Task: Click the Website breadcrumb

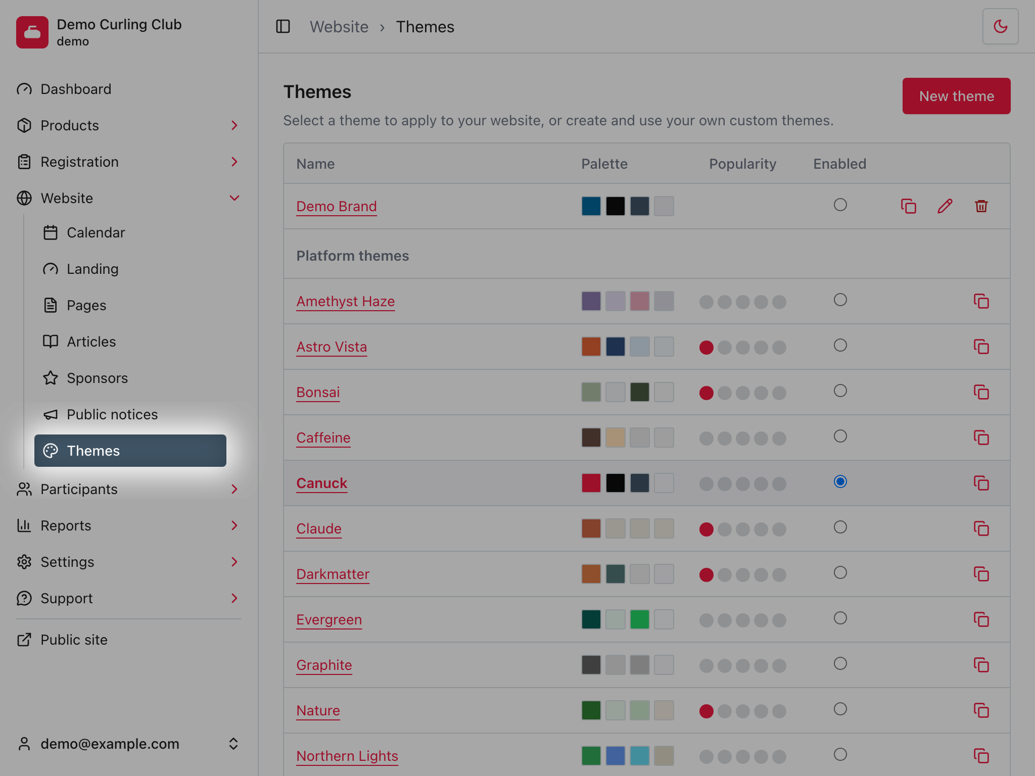Action: [x=339, y=27]
